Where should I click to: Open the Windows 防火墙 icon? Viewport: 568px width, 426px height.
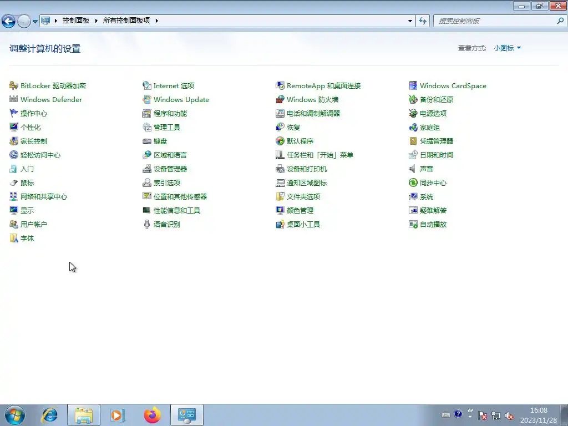pos(280,100)
